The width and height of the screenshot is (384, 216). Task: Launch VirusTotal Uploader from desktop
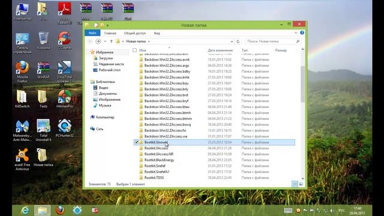click(64, 72)
